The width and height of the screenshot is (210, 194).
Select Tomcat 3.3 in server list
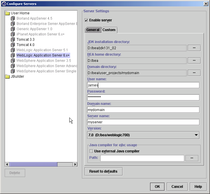coord(25,40)
